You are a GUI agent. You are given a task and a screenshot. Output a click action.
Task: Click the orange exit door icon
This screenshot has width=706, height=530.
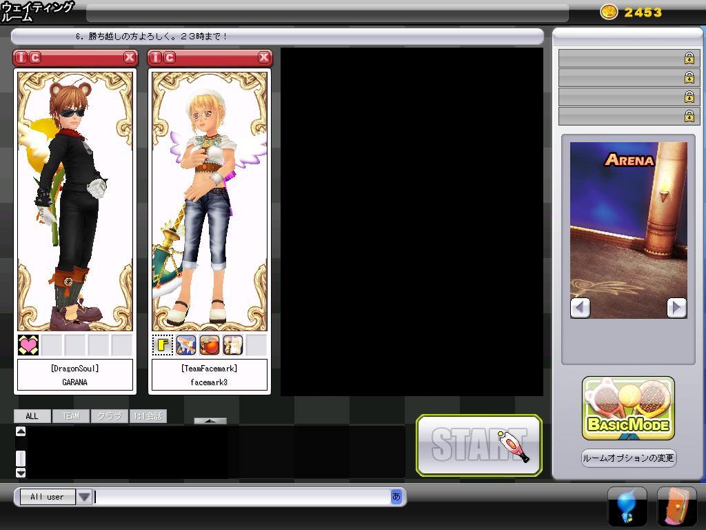click(x=676, y=507)
